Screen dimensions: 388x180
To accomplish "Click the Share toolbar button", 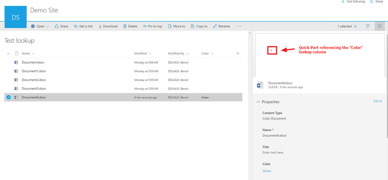I will click(x=61, y=26).
